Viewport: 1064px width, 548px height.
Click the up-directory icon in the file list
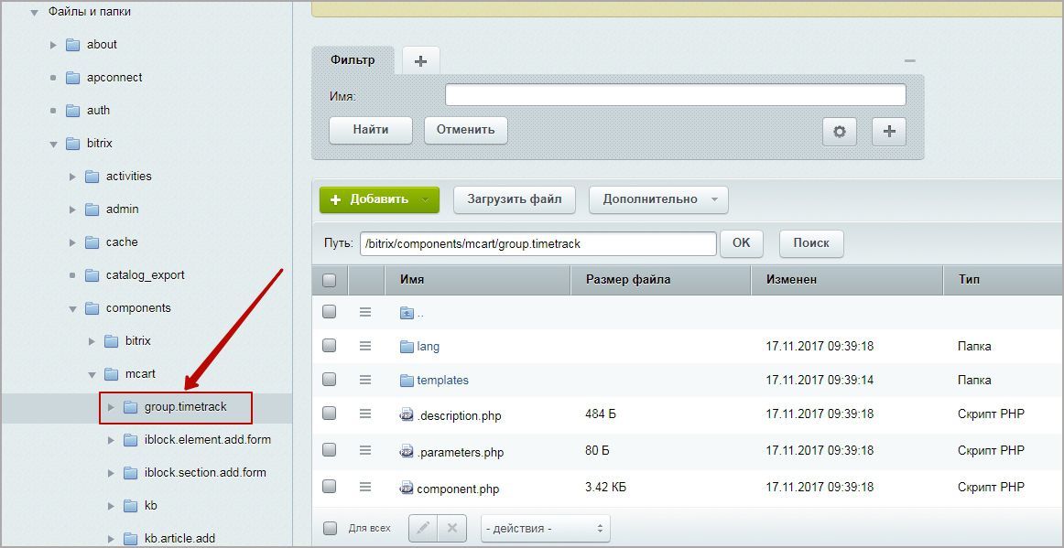(x=407, y=312)
